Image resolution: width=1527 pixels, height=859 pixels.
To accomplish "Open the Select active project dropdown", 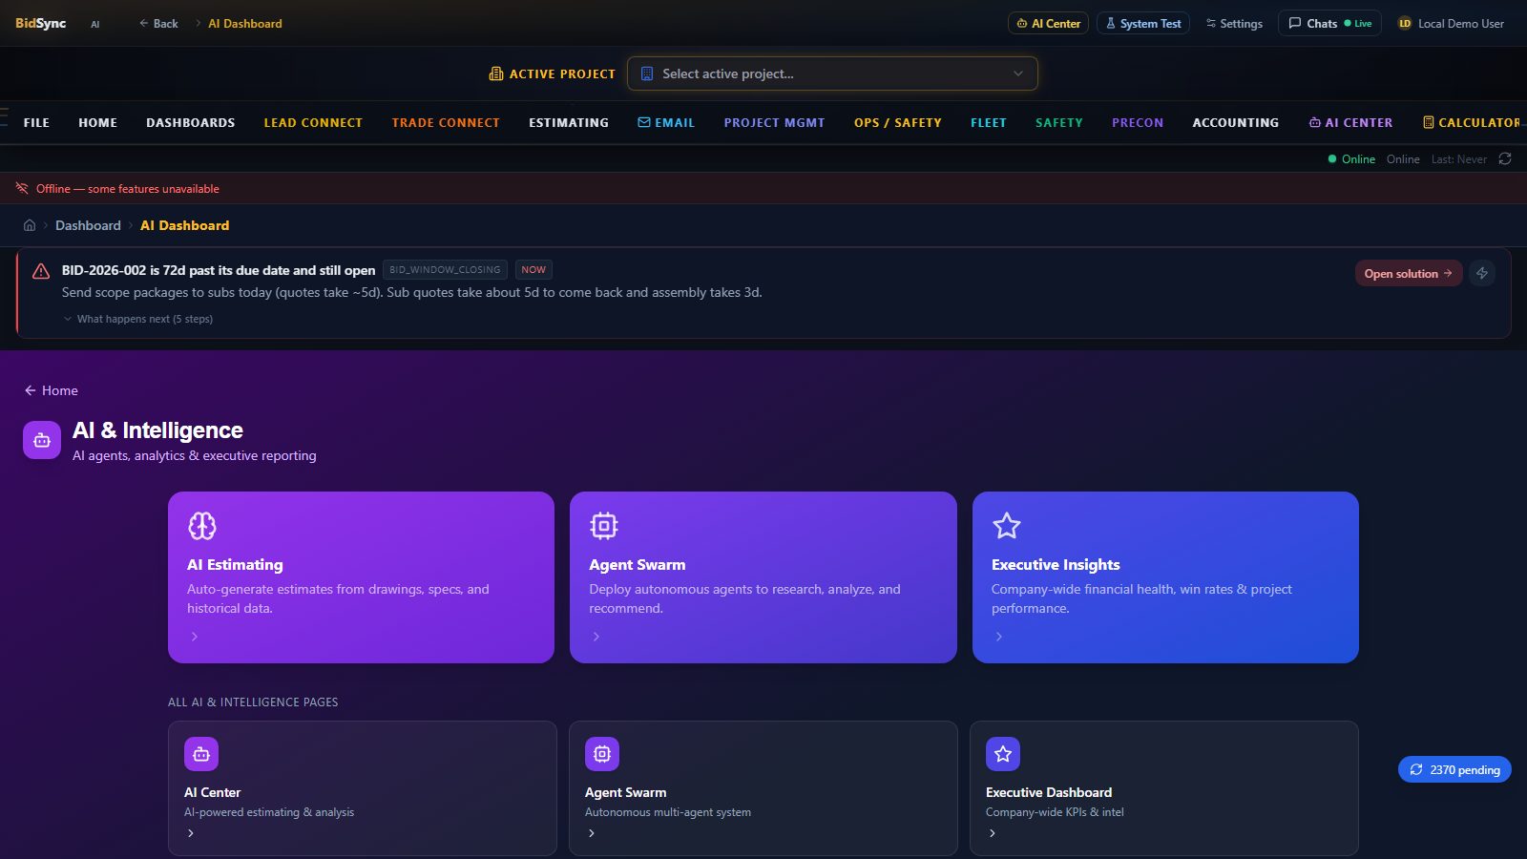I will (x=832, y=73).
